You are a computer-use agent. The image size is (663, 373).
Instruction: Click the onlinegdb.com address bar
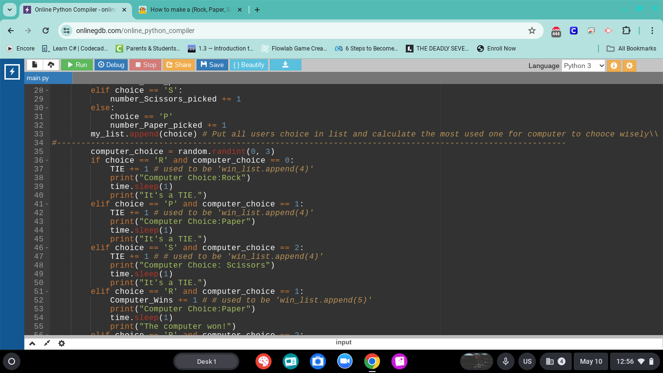click(301, 31)
